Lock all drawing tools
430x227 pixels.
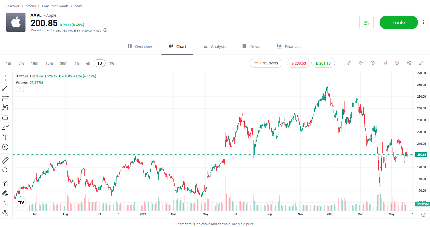(x=5, y=203)
